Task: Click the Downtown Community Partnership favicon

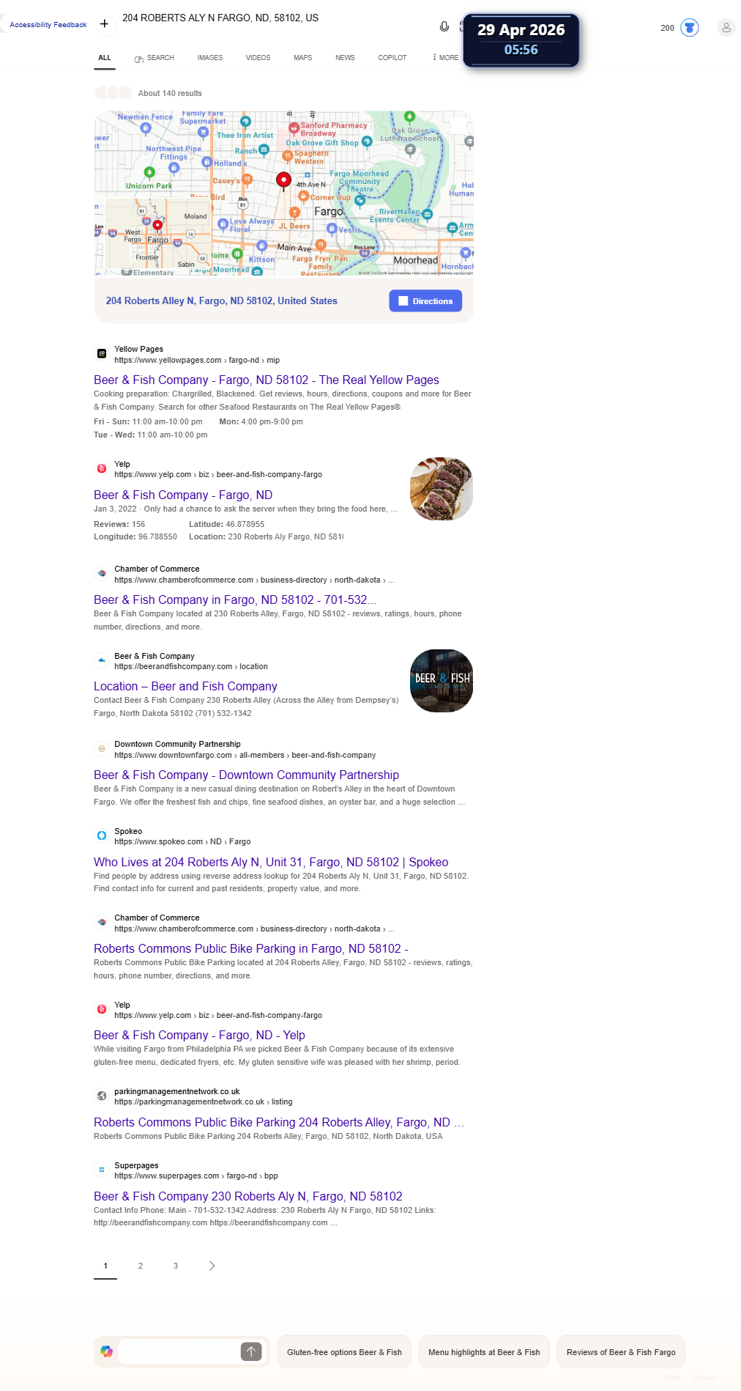Action: coord(102,748)
